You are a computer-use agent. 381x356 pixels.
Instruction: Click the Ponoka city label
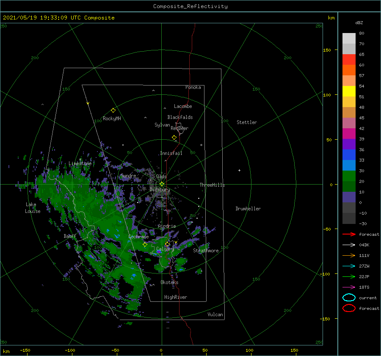tap(193, 87)
